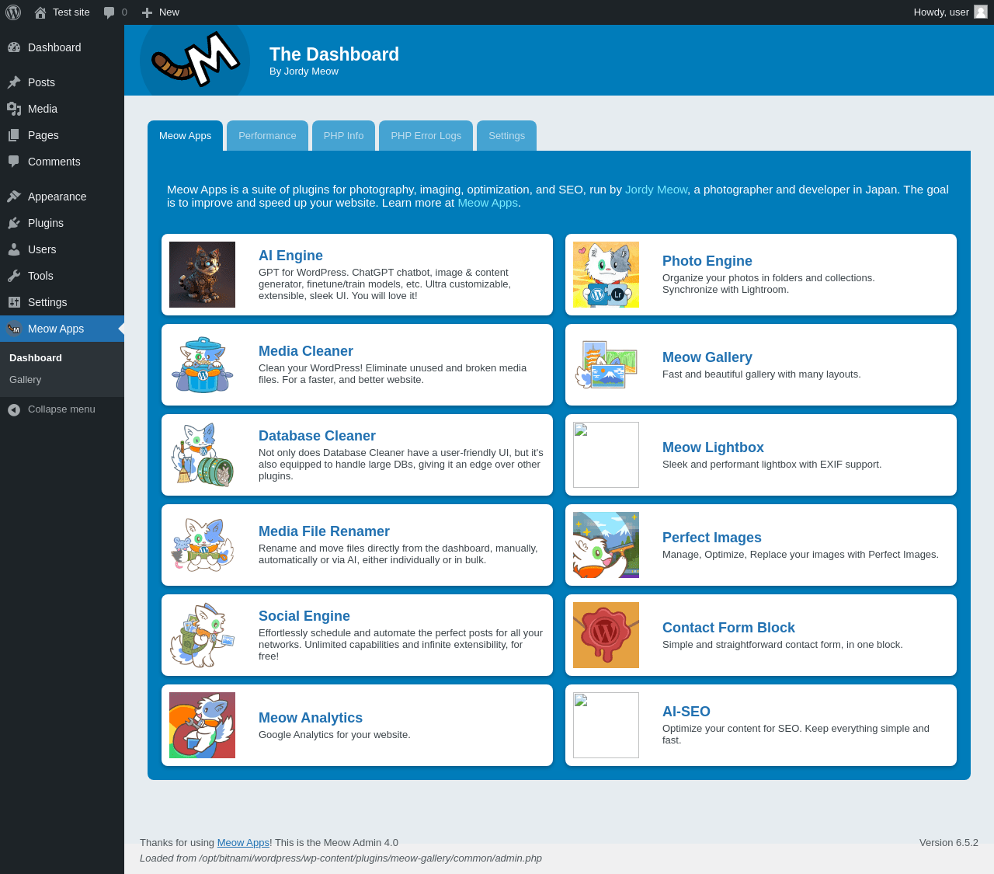994x874 pixels.
Task: Click the Meow Apps link in footer
Action: click(243, 843)
